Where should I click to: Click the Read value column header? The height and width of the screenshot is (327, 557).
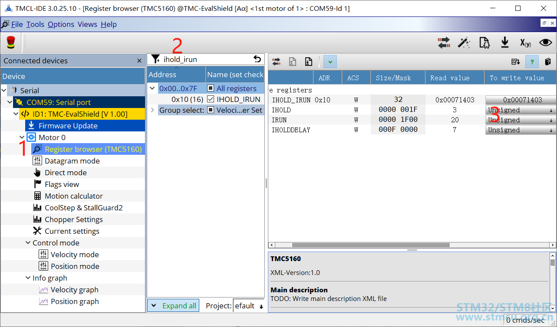click(x=454, y=78)
